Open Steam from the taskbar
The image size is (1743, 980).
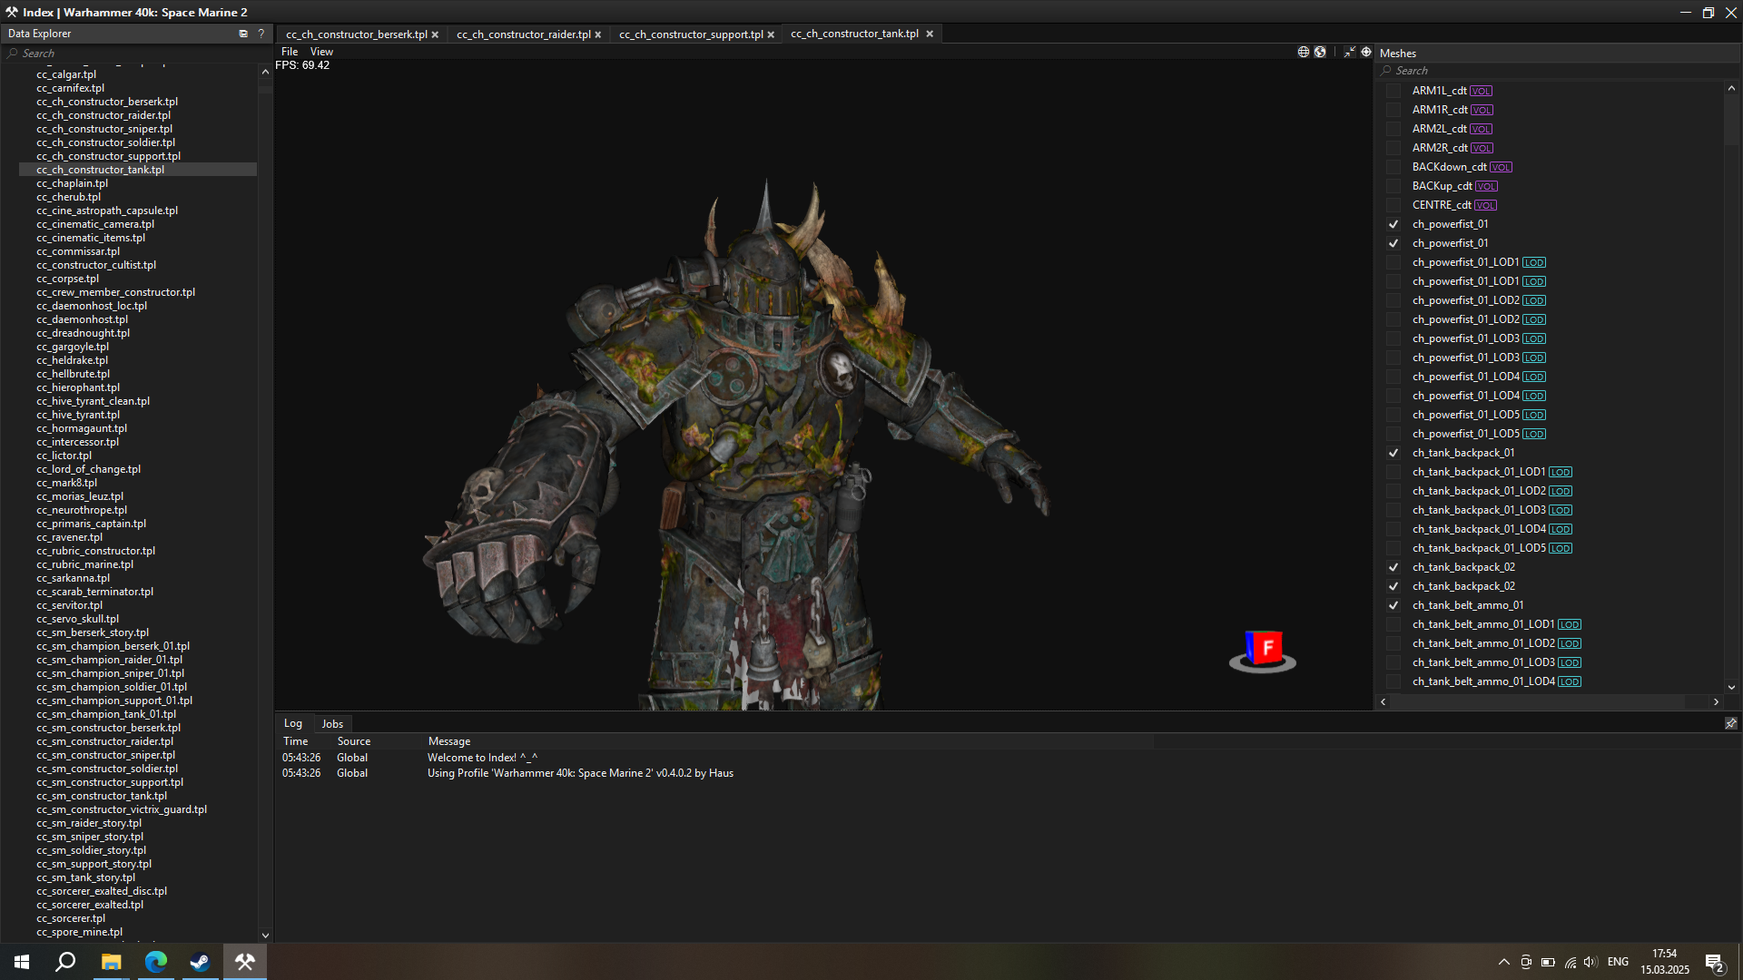click(x=200, y=962)
